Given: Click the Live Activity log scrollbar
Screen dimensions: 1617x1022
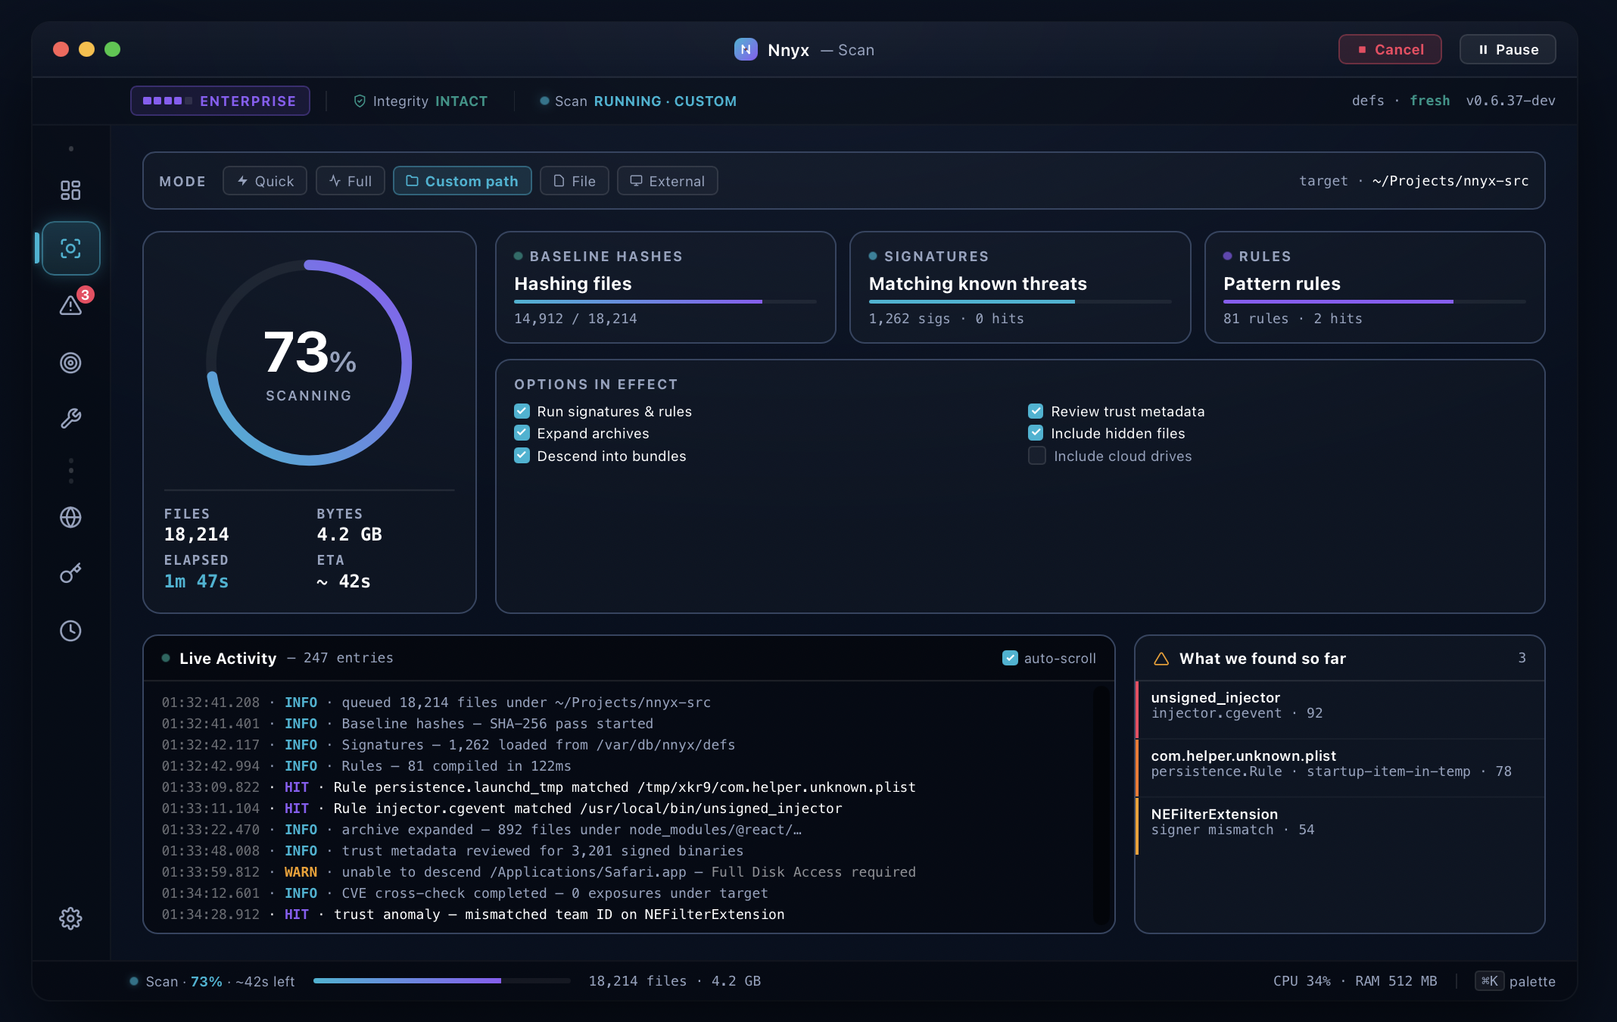Looking at the screenshot, I should (1101, 805).
